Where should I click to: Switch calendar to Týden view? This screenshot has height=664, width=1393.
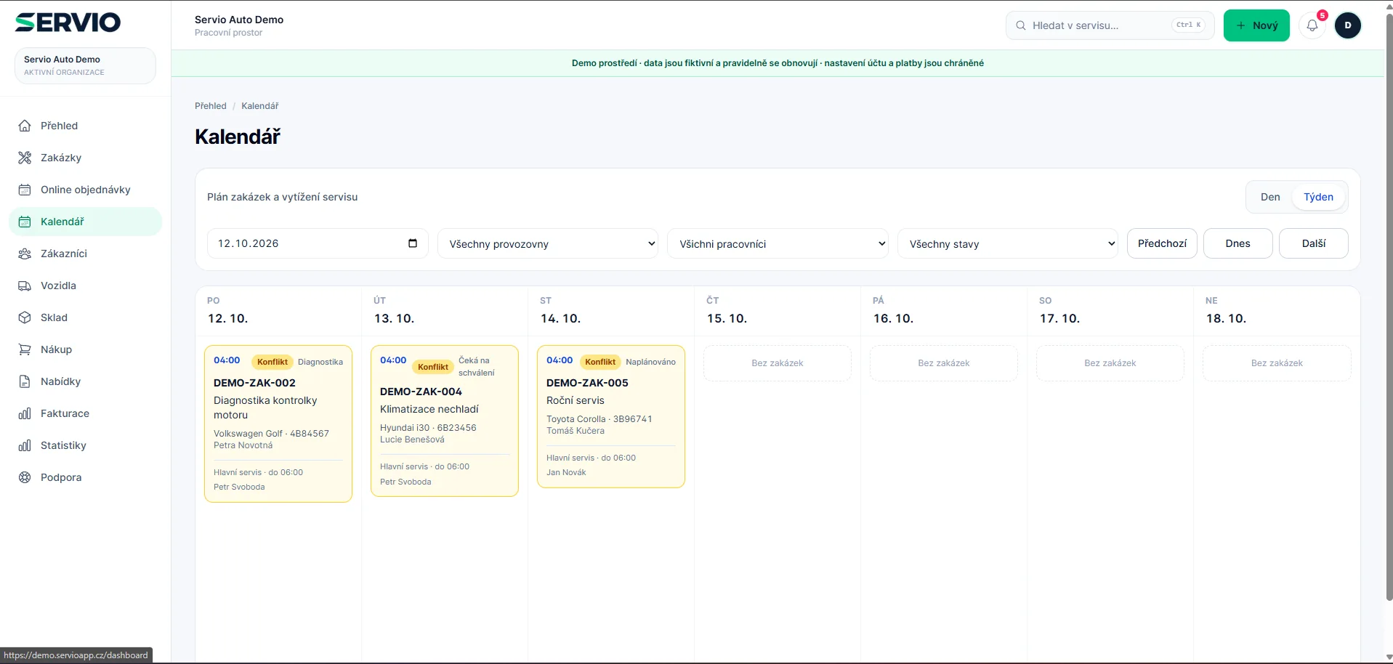pos(1318,197)
